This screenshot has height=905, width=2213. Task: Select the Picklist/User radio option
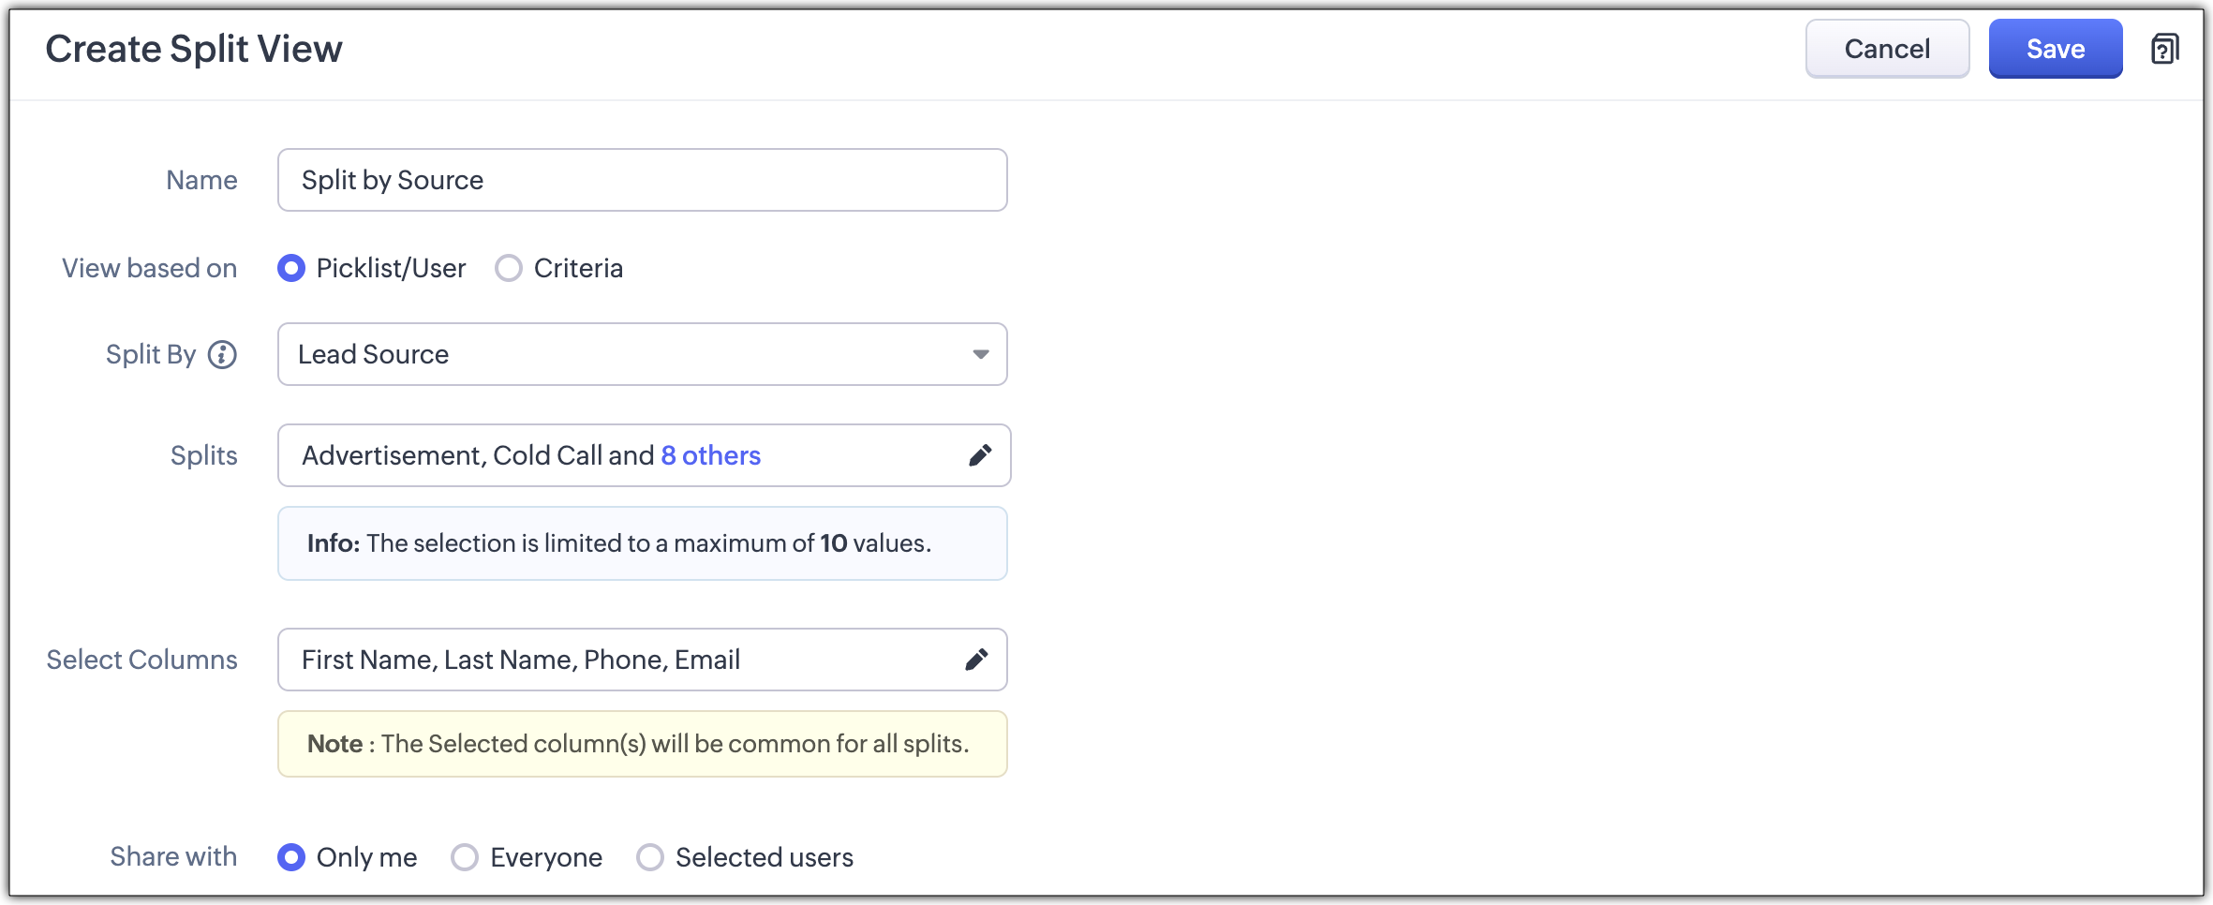pyautogui.click(x=291, y=269)
